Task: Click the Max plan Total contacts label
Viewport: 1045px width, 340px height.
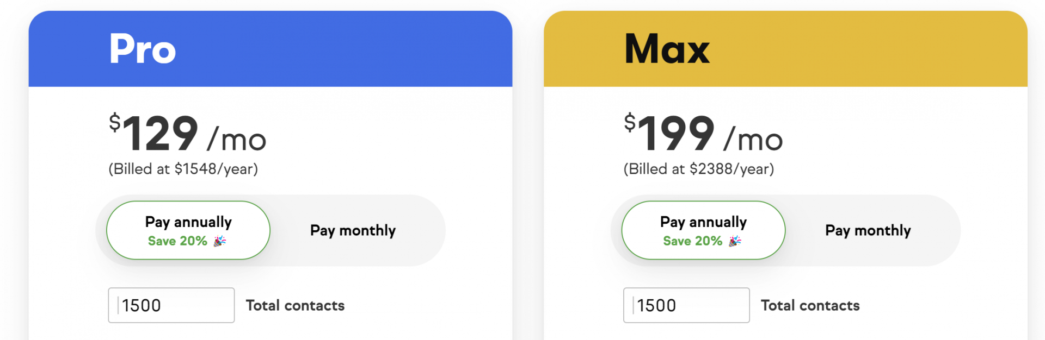Action: pos(810,305)
